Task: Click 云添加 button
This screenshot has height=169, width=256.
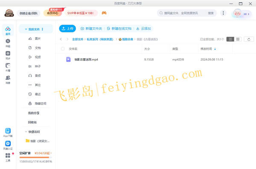Action: [143, 28]
